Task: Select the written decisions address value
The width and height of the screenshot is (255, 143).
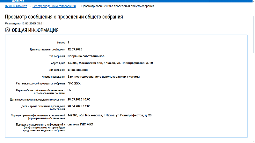Action: pyautogui.click(x=109, y=115)
